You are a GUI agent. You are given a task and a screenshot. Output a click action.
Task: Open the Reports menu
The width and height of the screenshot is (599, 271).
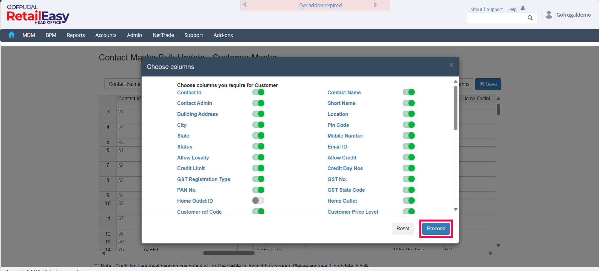pyautogui.click(x=76, y=35)
